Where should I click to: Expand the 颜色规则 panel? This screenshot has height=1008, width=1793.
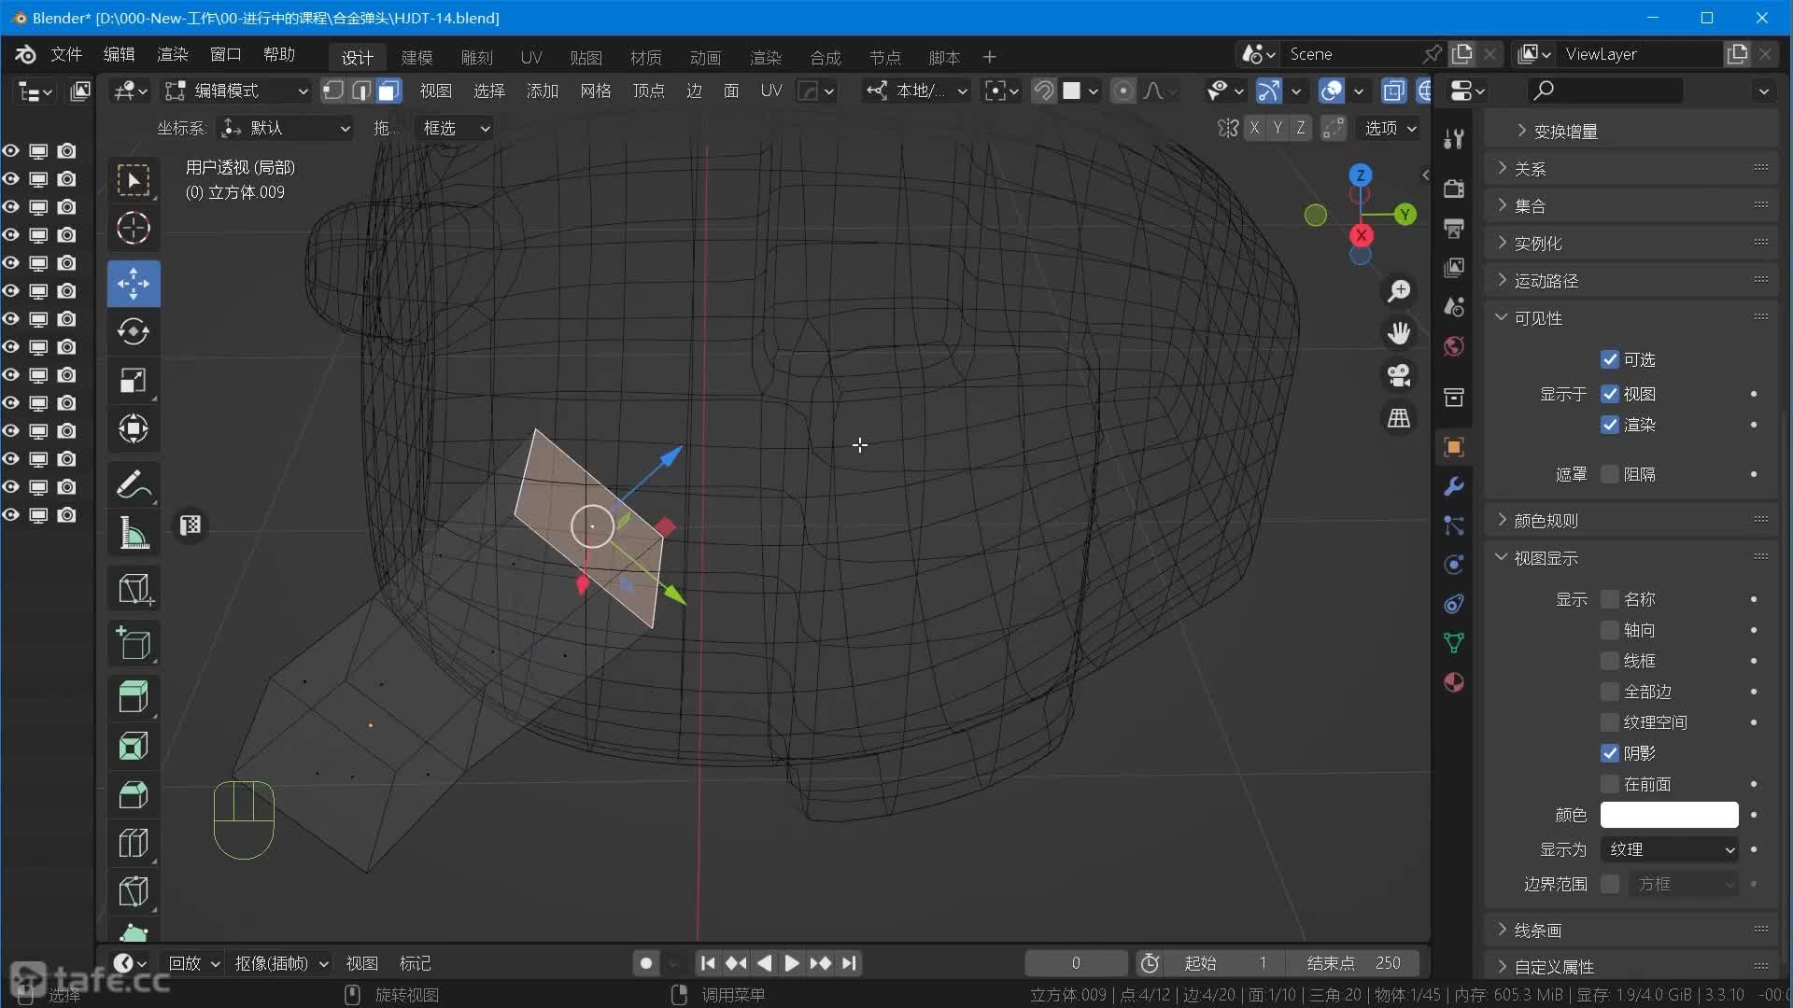tap(1546, 521)
